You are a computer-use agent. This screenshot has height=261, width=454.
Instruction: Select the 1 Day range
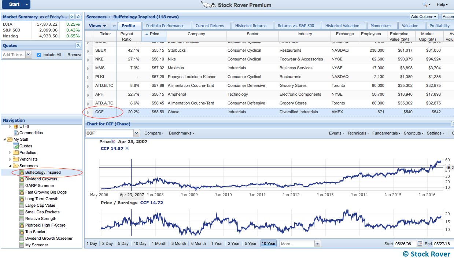click(92, 243)
